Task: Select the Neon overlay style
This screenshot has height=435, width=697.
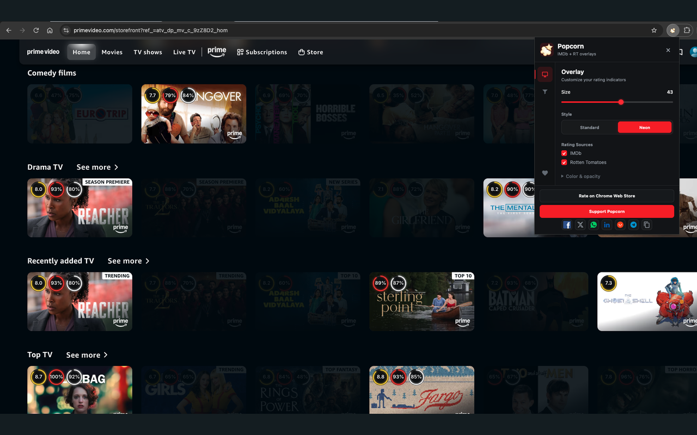Action: click(645, 127)
